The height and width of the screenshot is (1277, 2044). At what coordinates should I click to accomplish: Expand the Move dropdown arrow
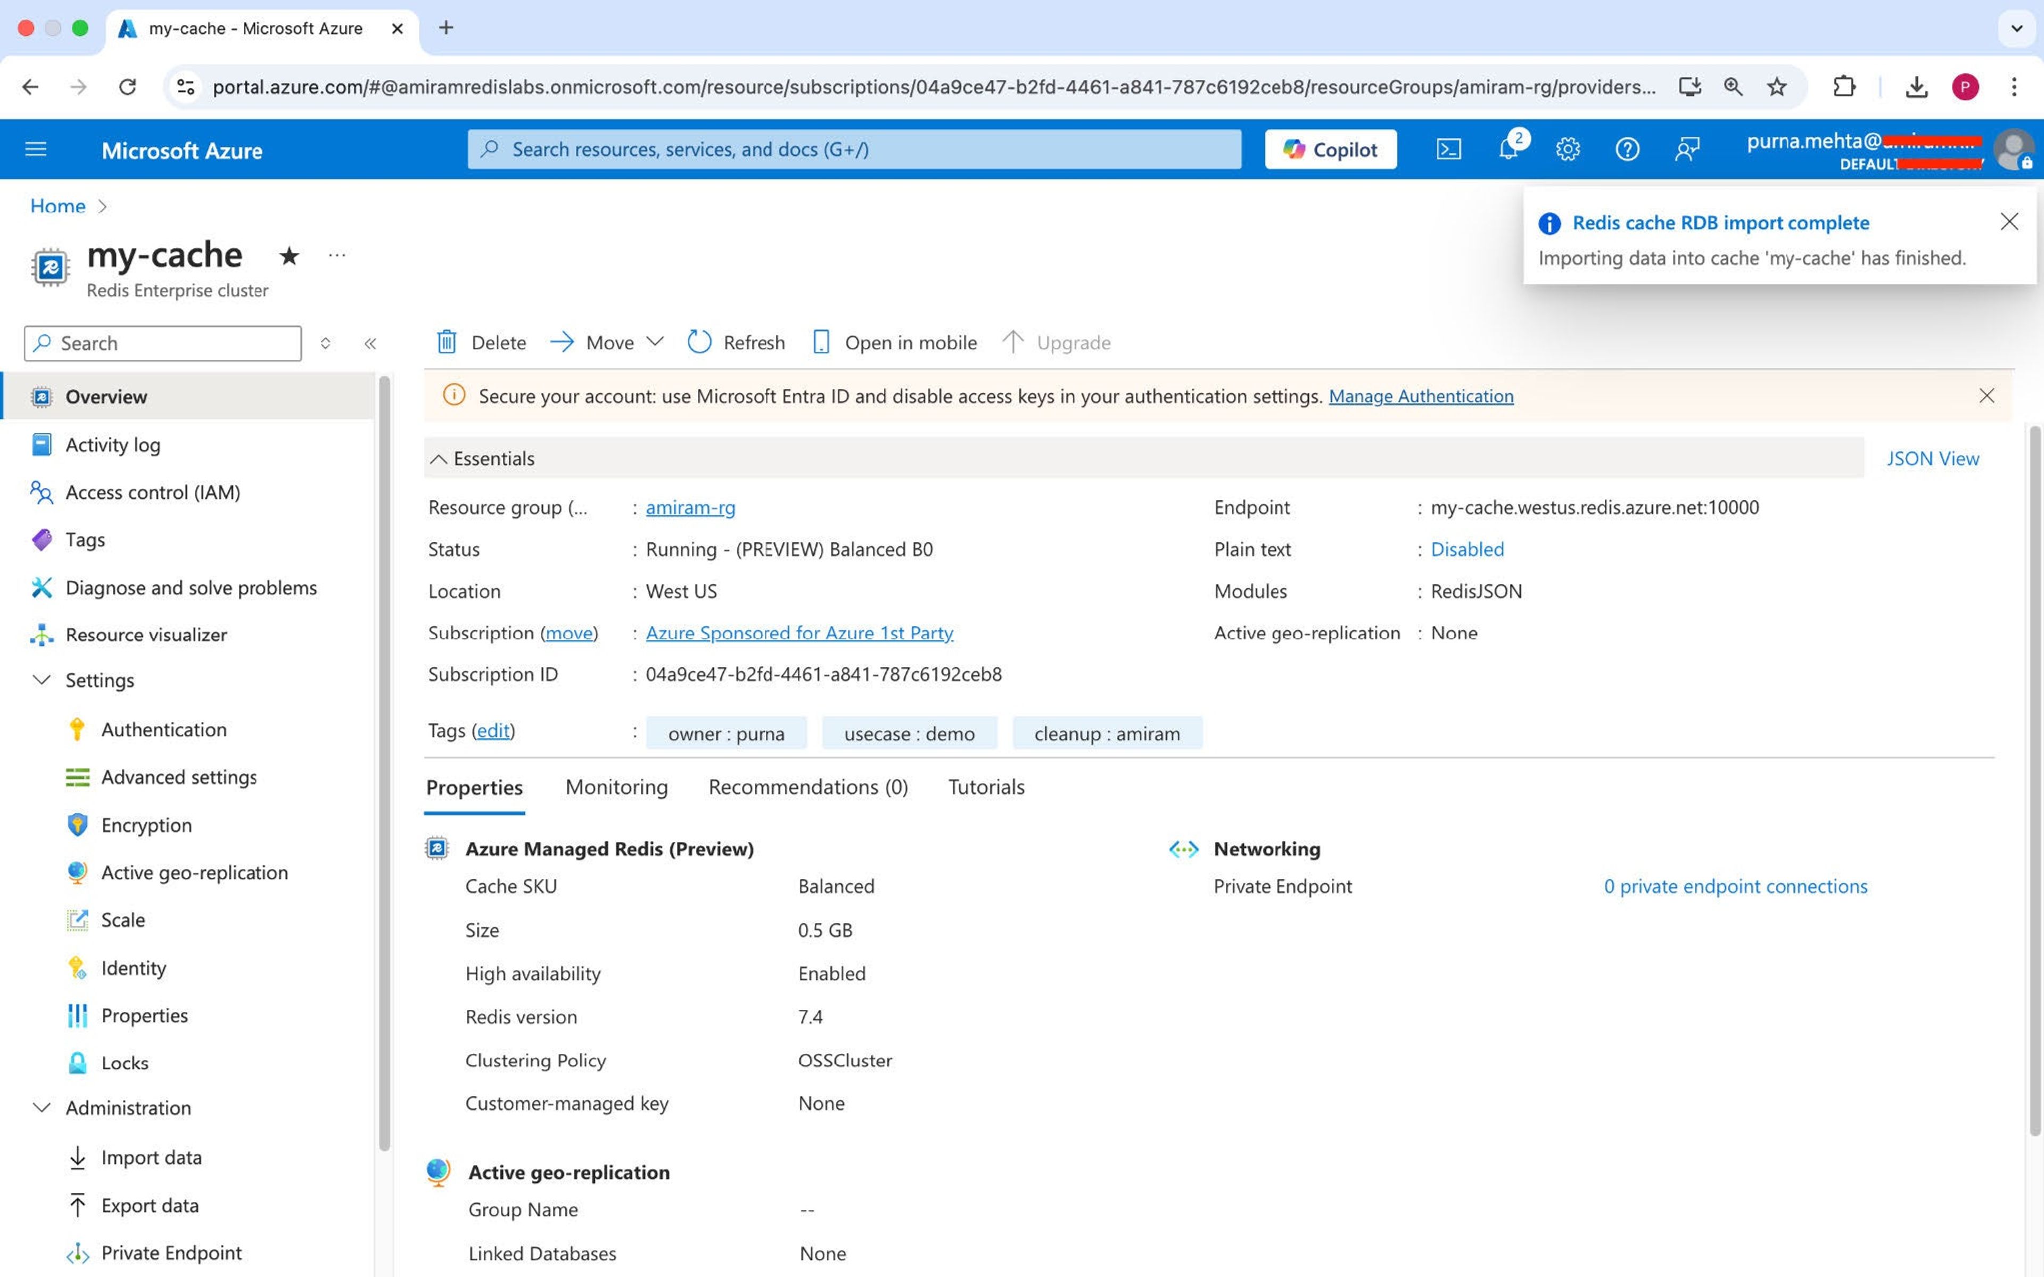pos(654,341)
